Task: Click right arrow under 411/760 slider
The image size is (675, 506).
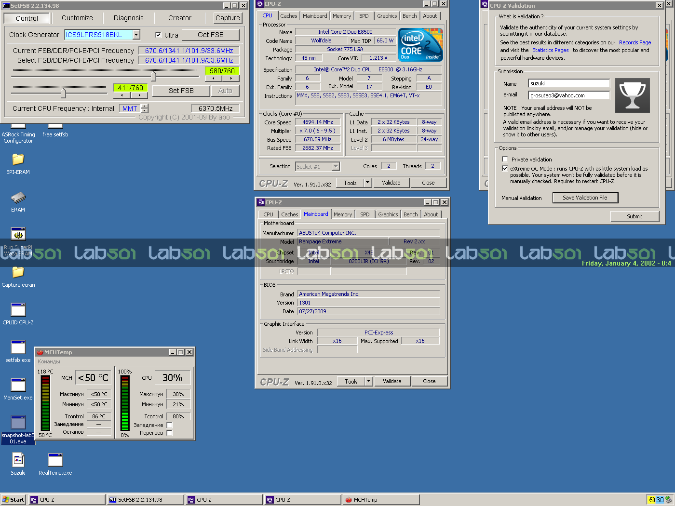Action: tap(139, 95)
